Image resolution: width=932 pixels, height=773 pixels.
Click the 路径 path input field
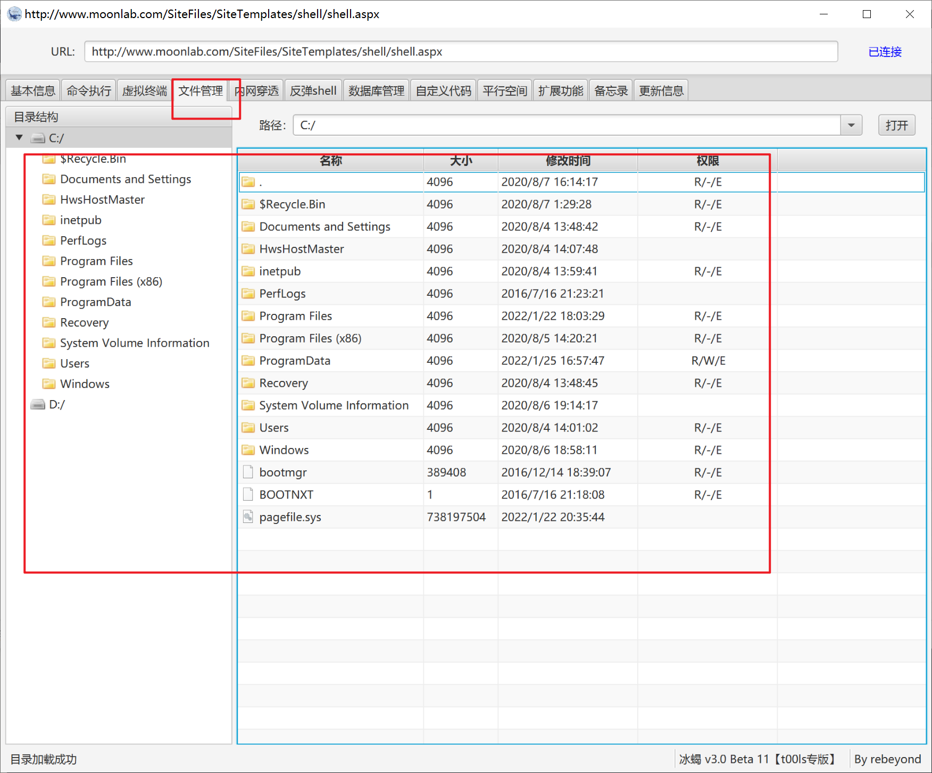567,126
